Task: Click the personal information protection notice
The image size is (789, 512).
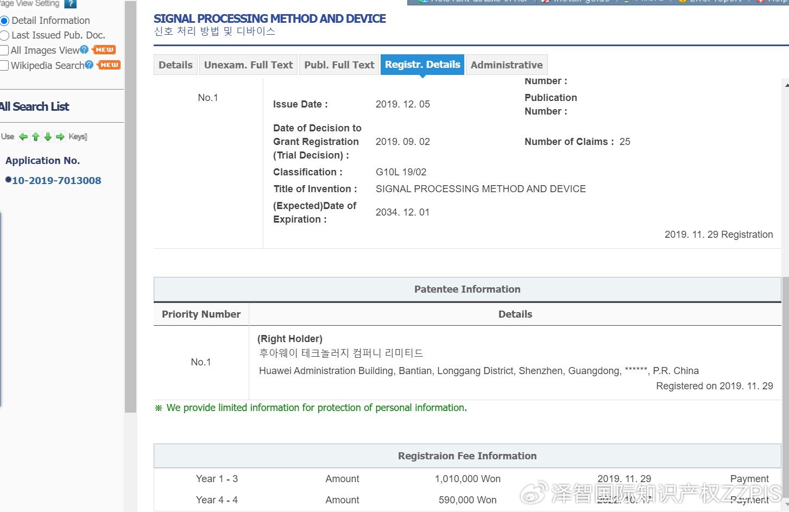Action: [311, 408]
